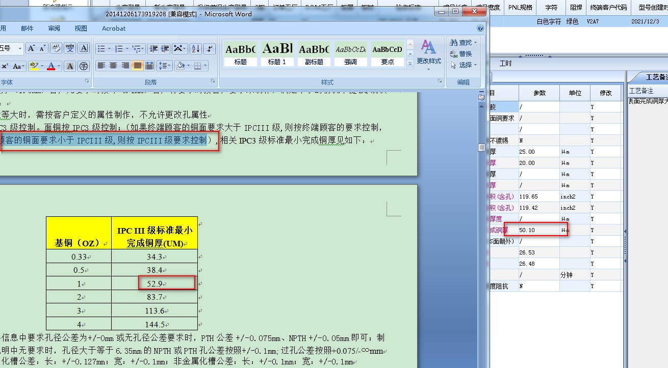The image size is (668, 368).
Task: Click 查找 Find in the editing group
Action: 464,43
